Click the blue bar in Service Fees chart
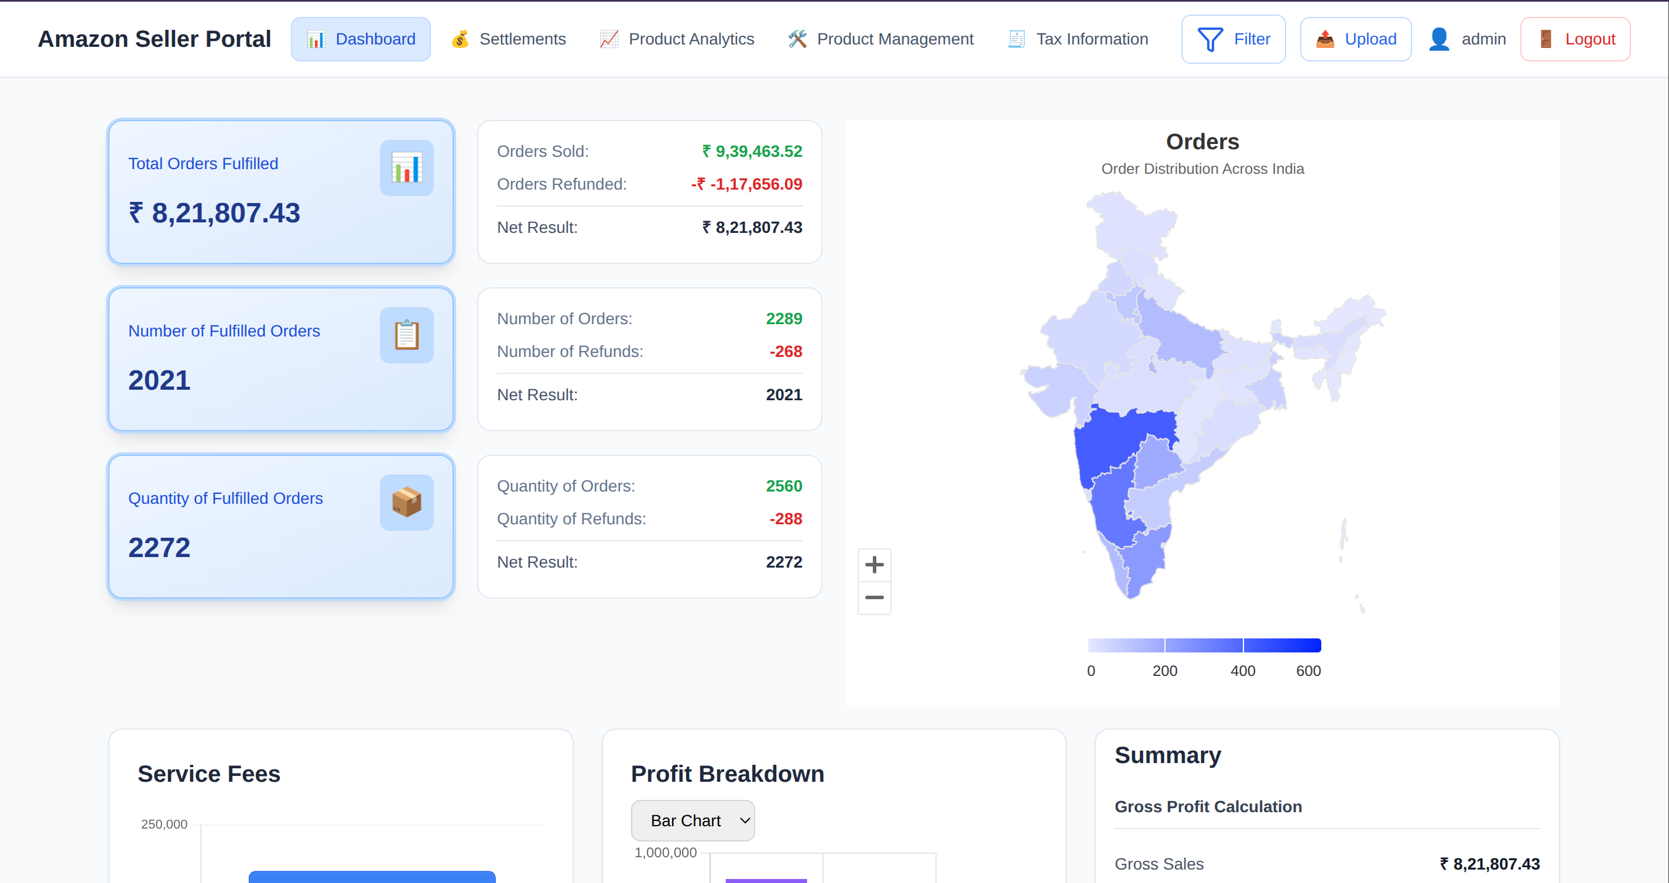Viewport: 1669px width, 883px height. click(372, 877)
